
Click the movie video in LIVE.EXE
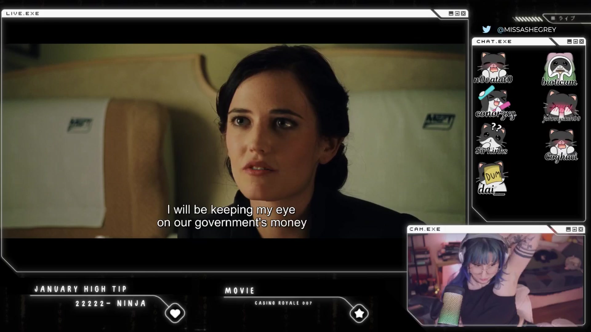pos(234,141)
